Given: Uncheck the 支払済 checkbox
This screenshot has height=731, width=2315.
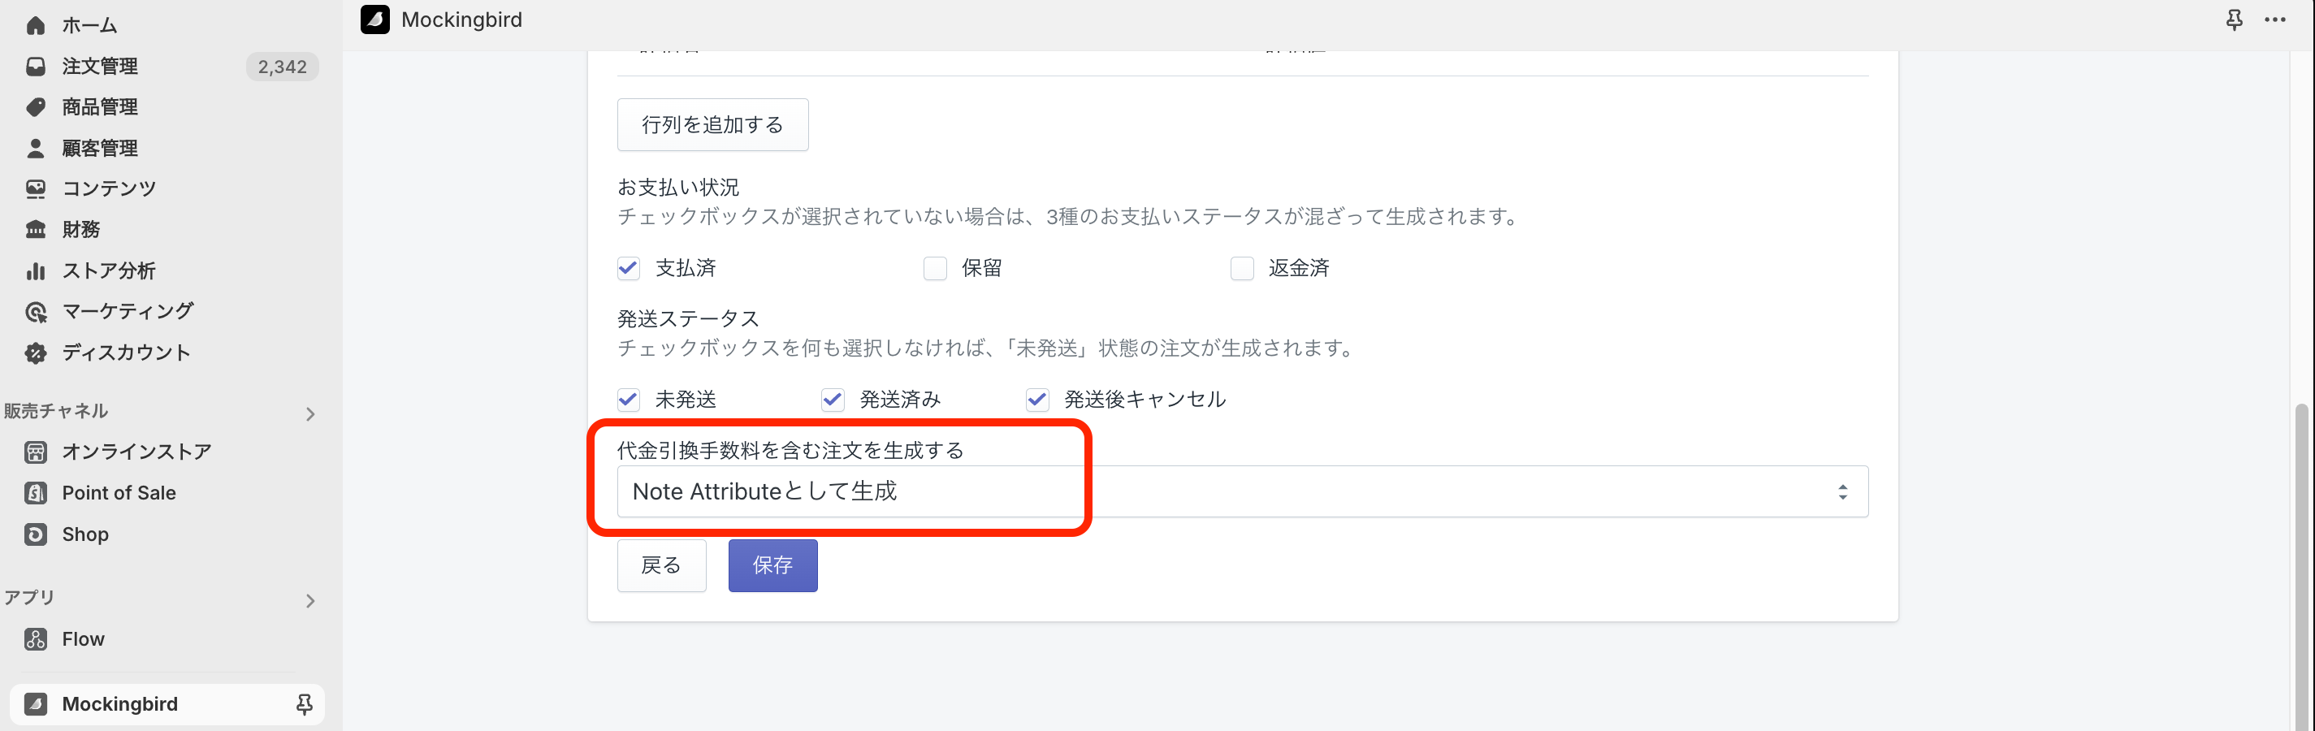Looking at the screenshot, I should coord(628,268).
